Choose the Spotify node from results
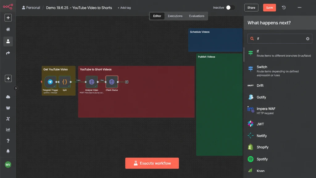The image size is (316, 178). click(280, 159)
